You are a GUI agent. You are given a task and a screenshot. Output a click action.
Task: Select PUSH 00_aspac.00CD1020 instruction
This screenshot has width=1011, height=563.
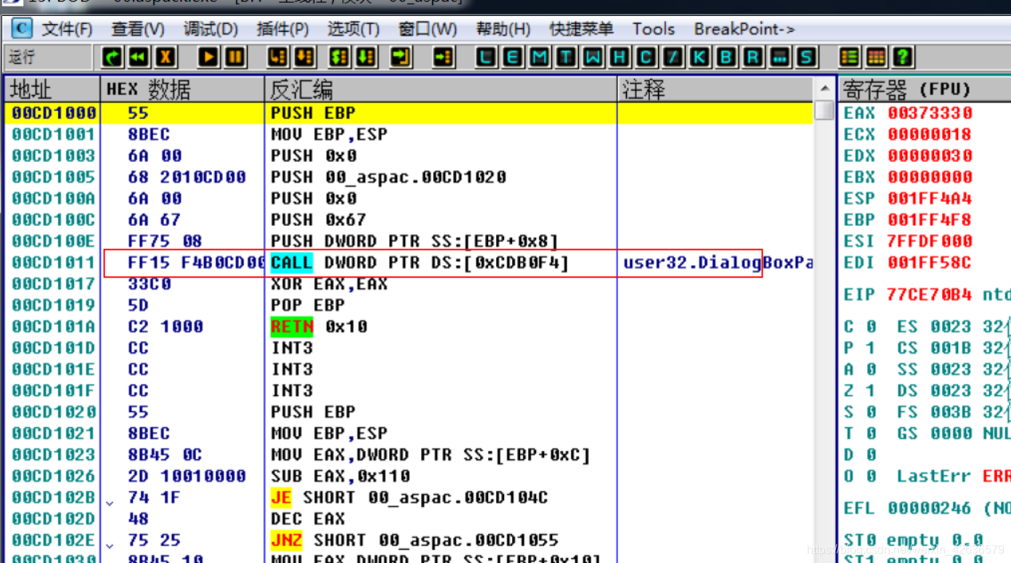pos(389,177)
